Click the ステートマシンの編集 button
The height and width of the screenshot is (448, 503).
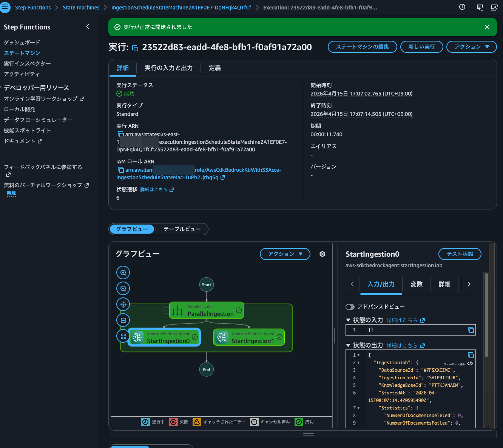coord(362,47)
